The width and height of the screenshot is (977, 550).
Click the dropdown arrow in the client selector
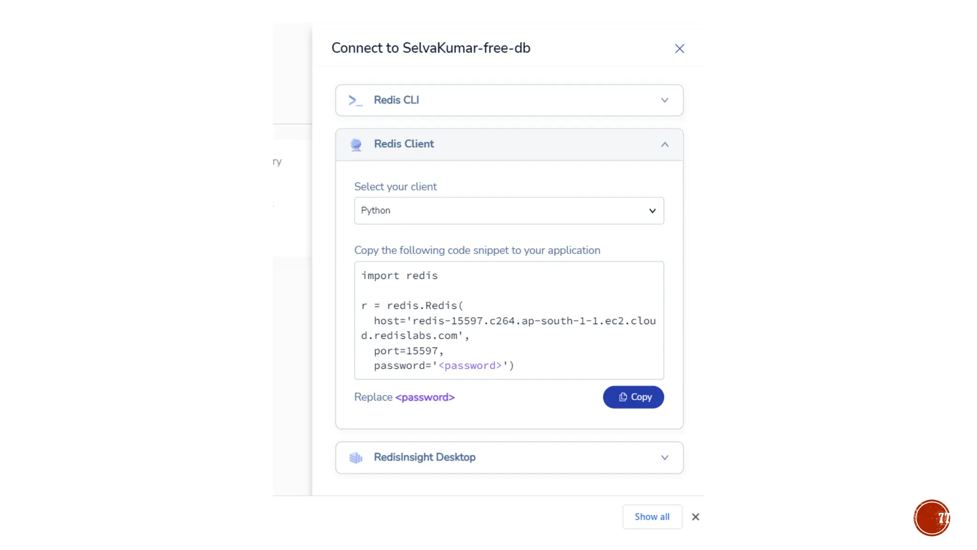click(652, 211)
